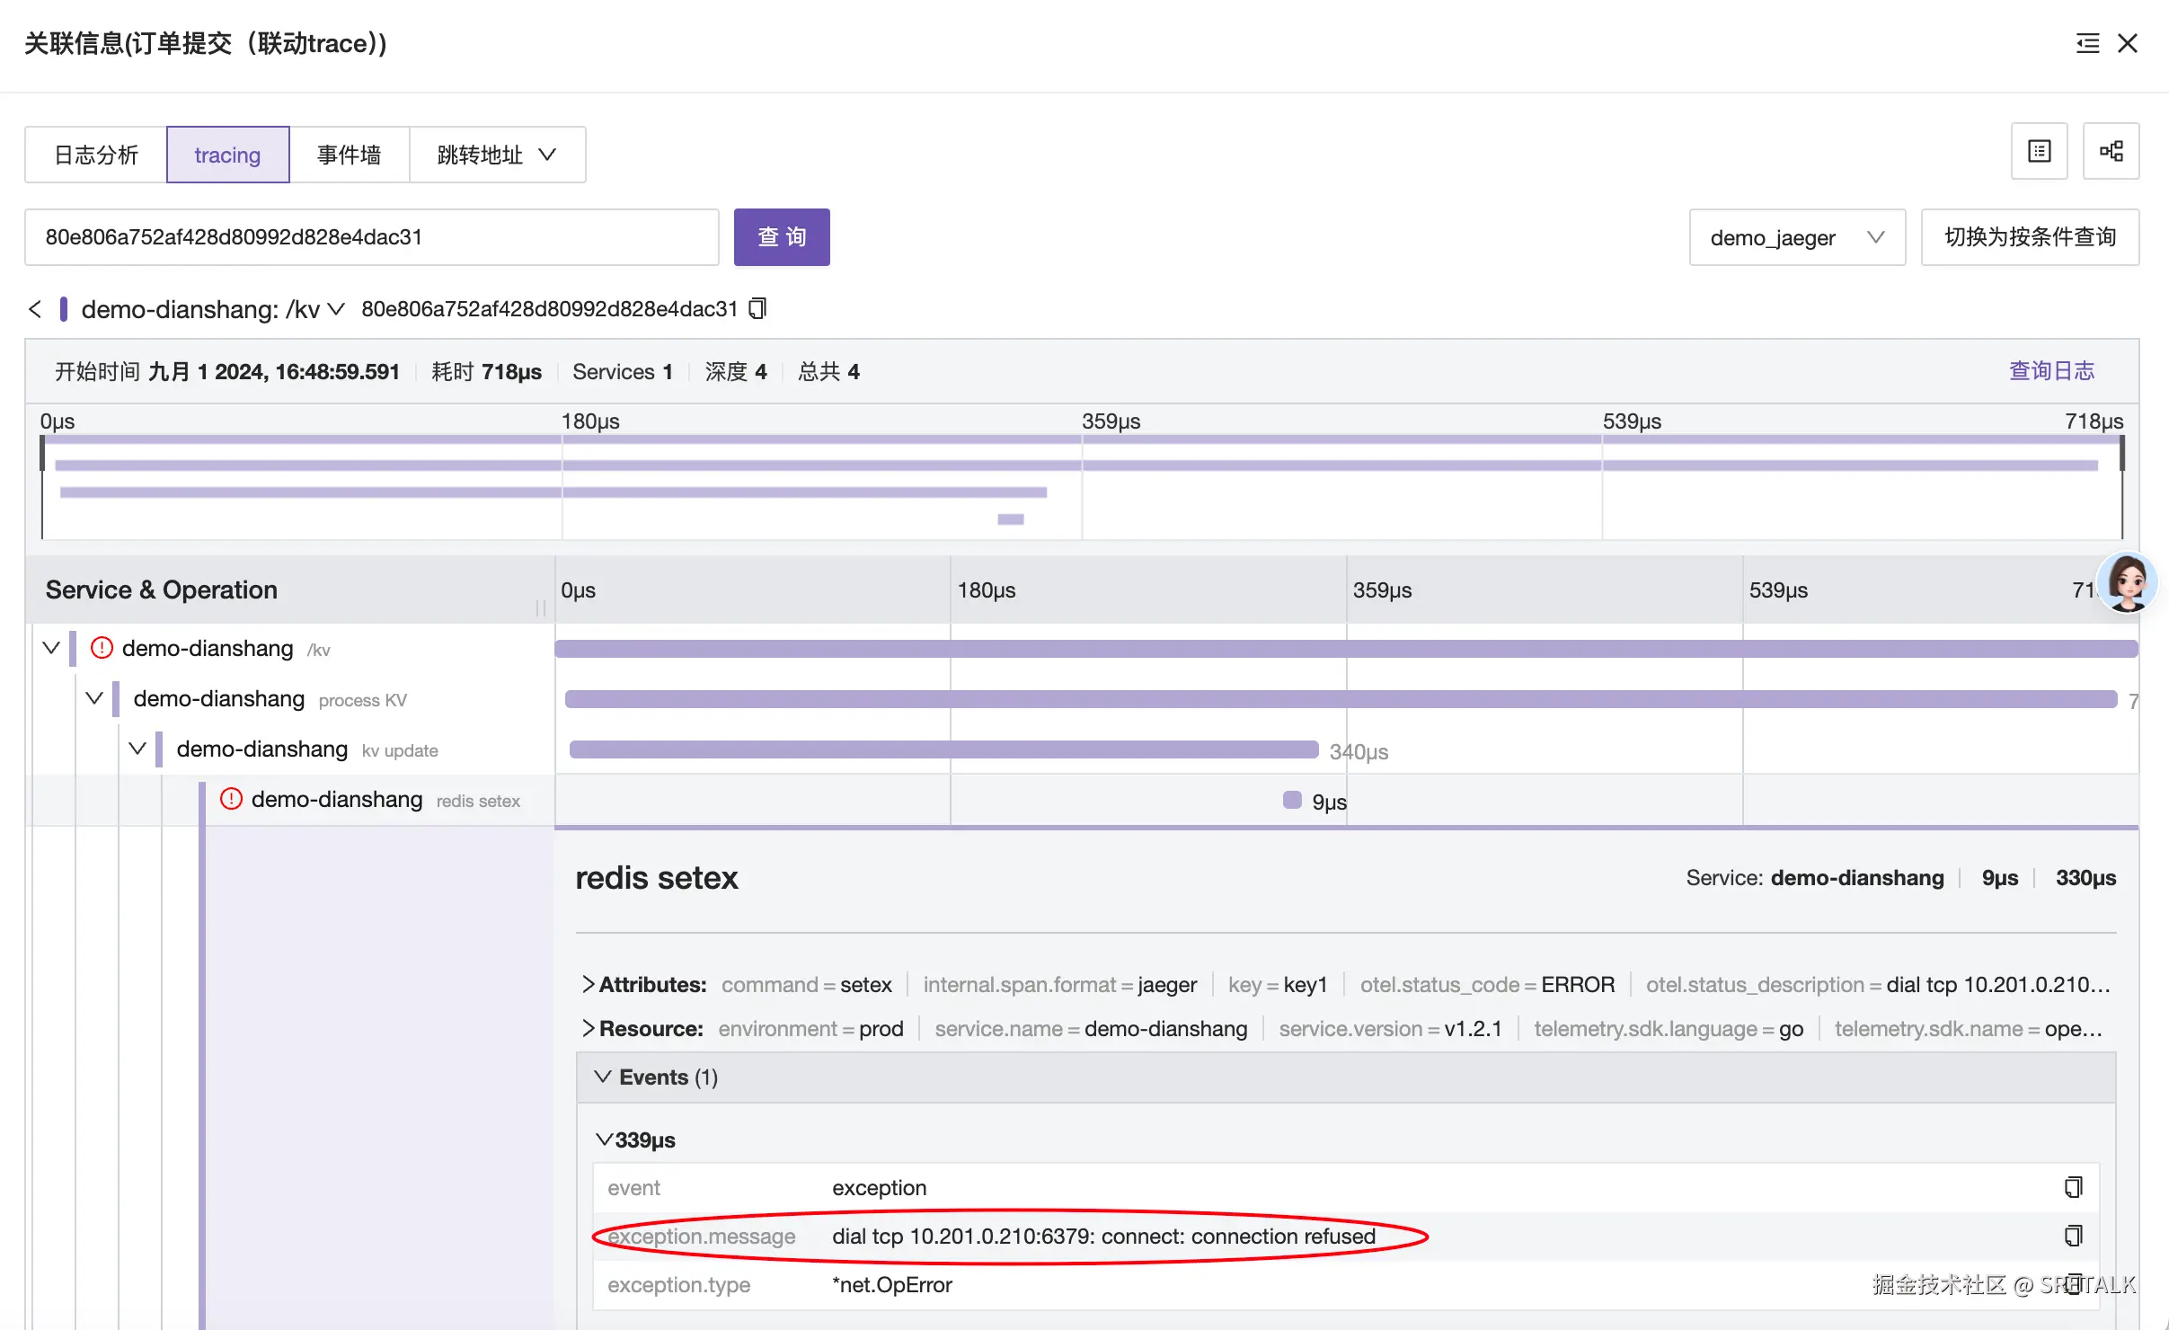The width and height of the screenshot is (2169, 1330).
Task: Click the 查询日志 link
Action: tap(2051, 371)
